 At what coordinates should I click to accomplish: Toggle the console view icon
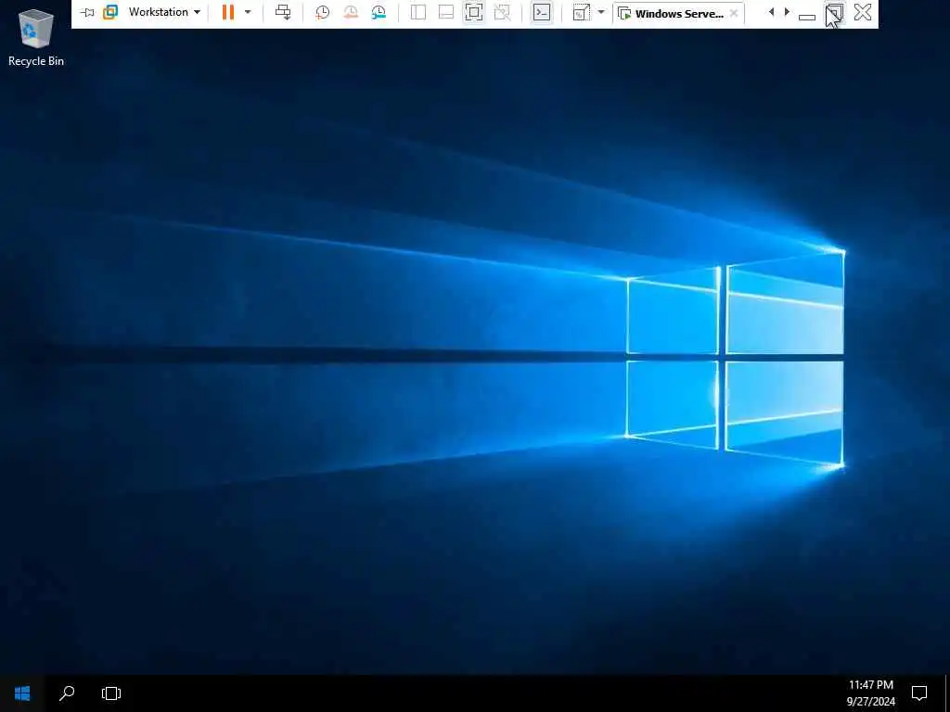pyautogui.click(x=542, y=12)
